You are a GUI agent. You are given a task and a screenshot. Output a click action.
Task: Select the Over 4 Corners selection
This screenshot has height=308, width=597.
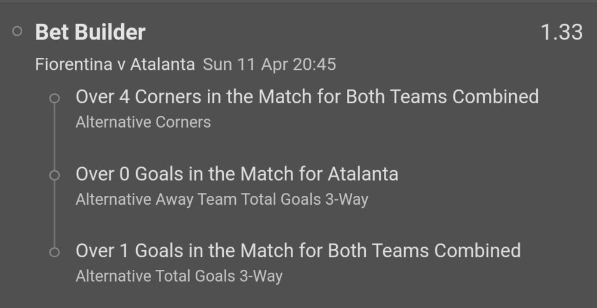click(307, 97)
